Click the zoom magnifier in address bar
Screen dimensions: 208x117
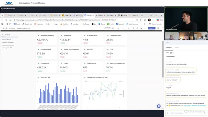click(x=137, y=20)
